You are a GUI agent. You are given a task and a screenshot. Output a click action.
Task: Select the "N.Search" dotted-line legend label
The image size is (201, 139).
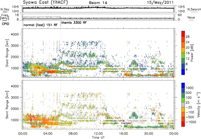(x=194, y=9)
